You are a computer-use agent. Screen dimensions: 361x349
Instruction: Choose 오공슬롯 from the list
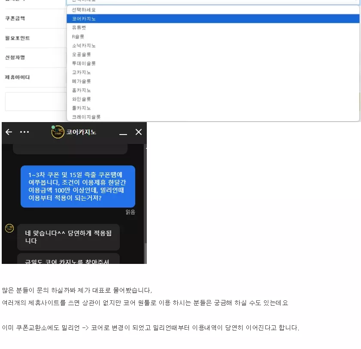[x=213, y=55]
